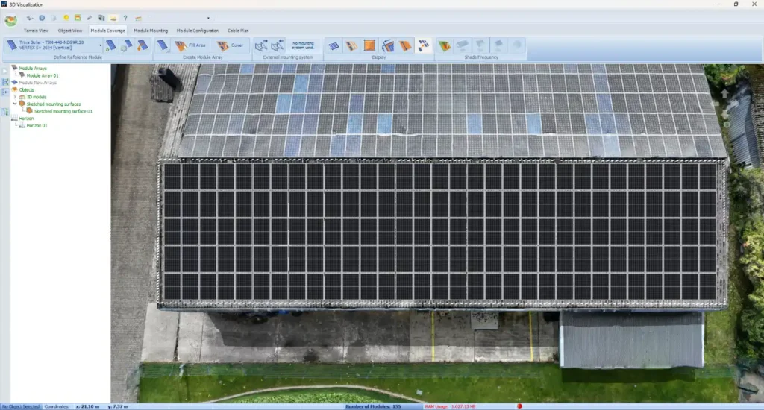
Task: Select the Module Coverage tab
Action: (x=107, y=31)
